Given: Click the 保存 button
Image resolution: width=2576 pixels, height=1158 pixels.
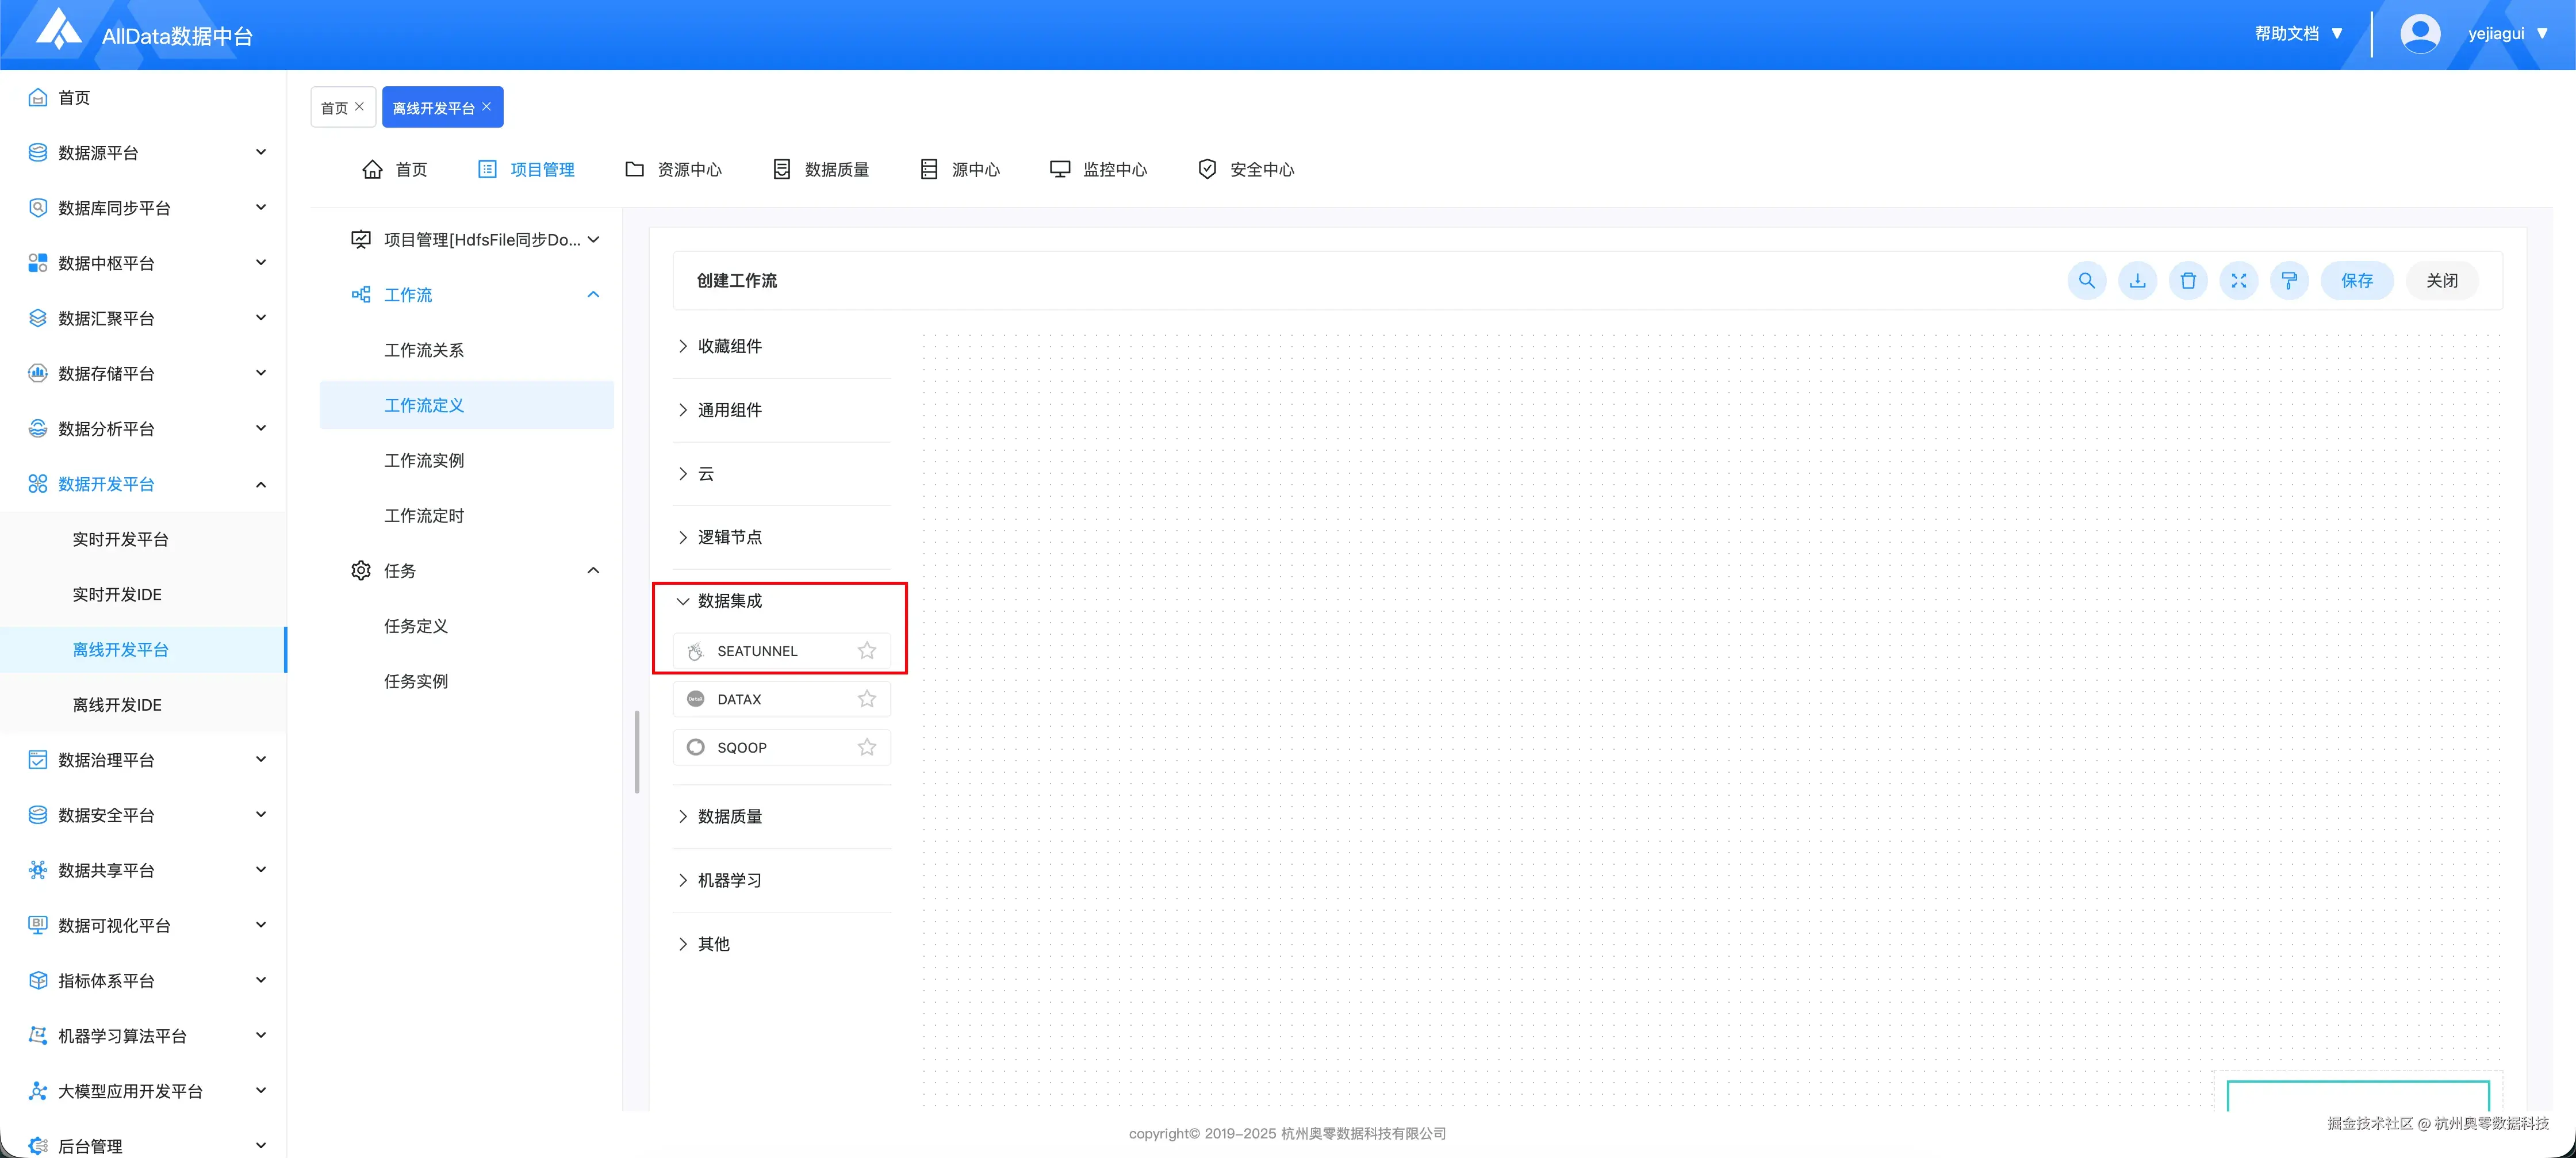Looking at the screenshot, I should pyautogui.click(x=2356, y=281).
